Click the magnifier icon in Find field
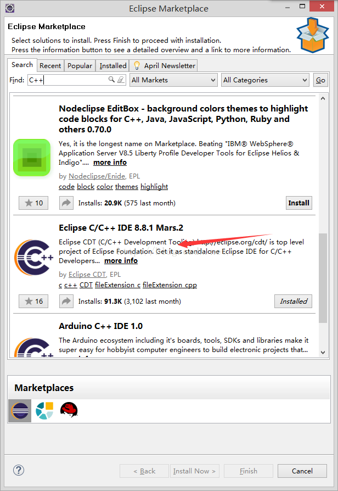 (111, 80)
